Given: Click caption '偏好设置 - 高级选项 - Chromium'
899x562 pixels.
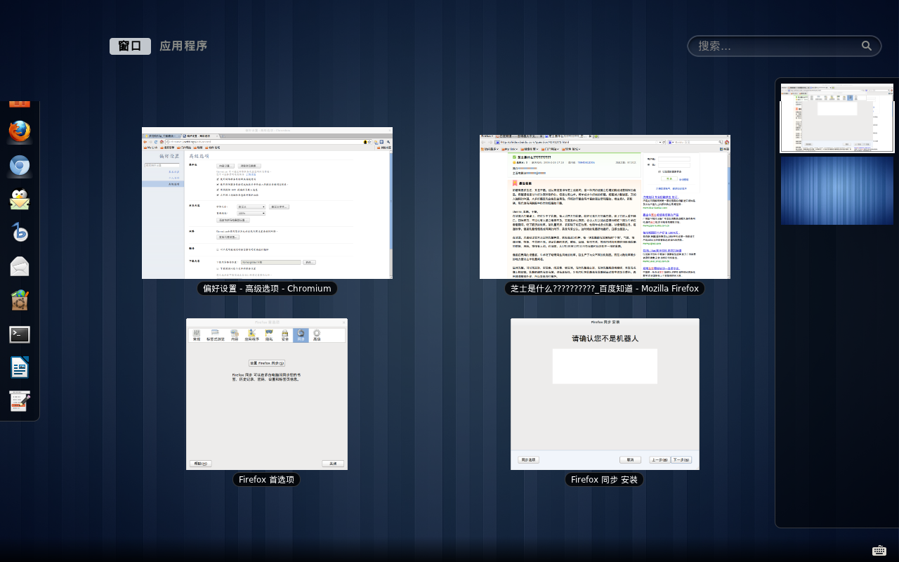Looking at the screenshot, I should (267, 289).
